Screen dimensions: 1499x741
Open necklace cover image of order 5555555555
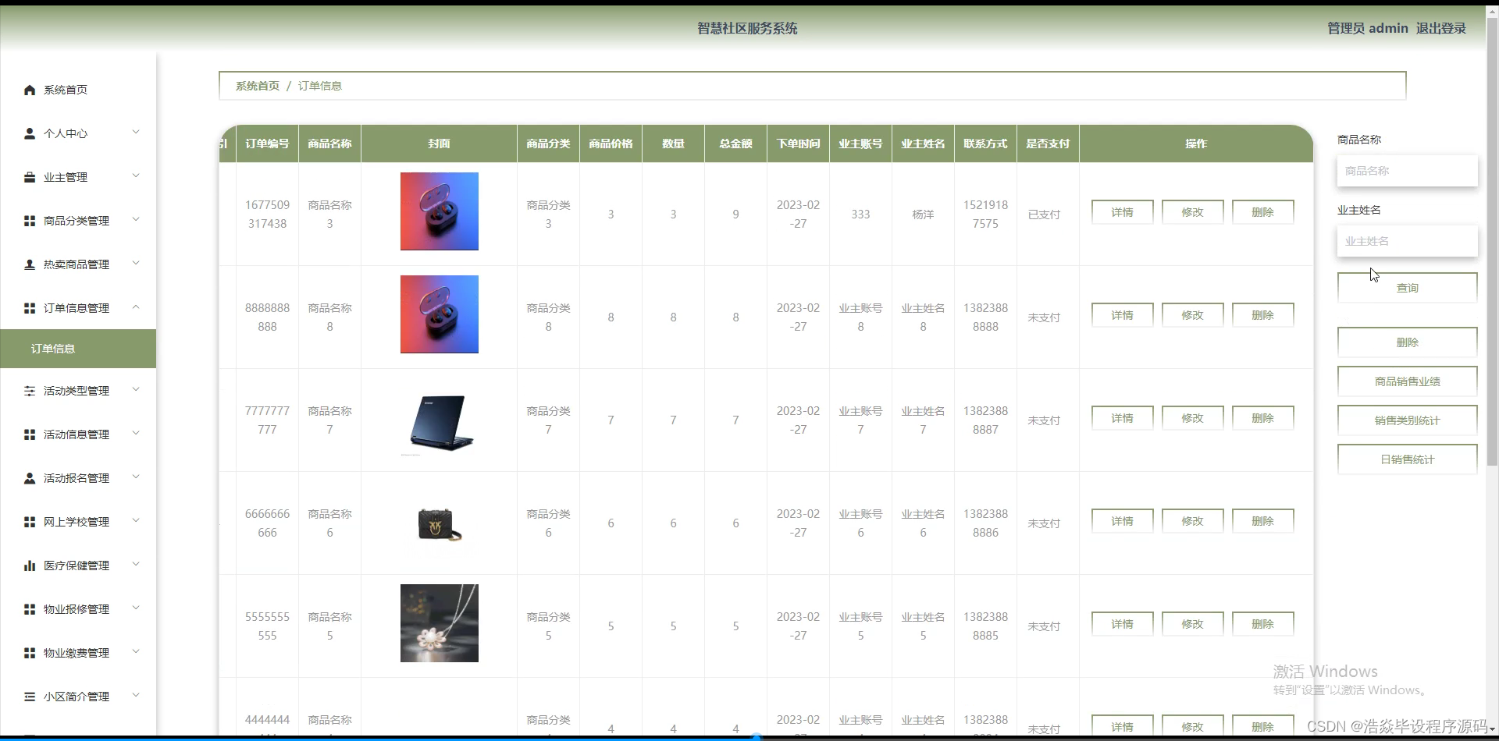[x=440, y=623]
